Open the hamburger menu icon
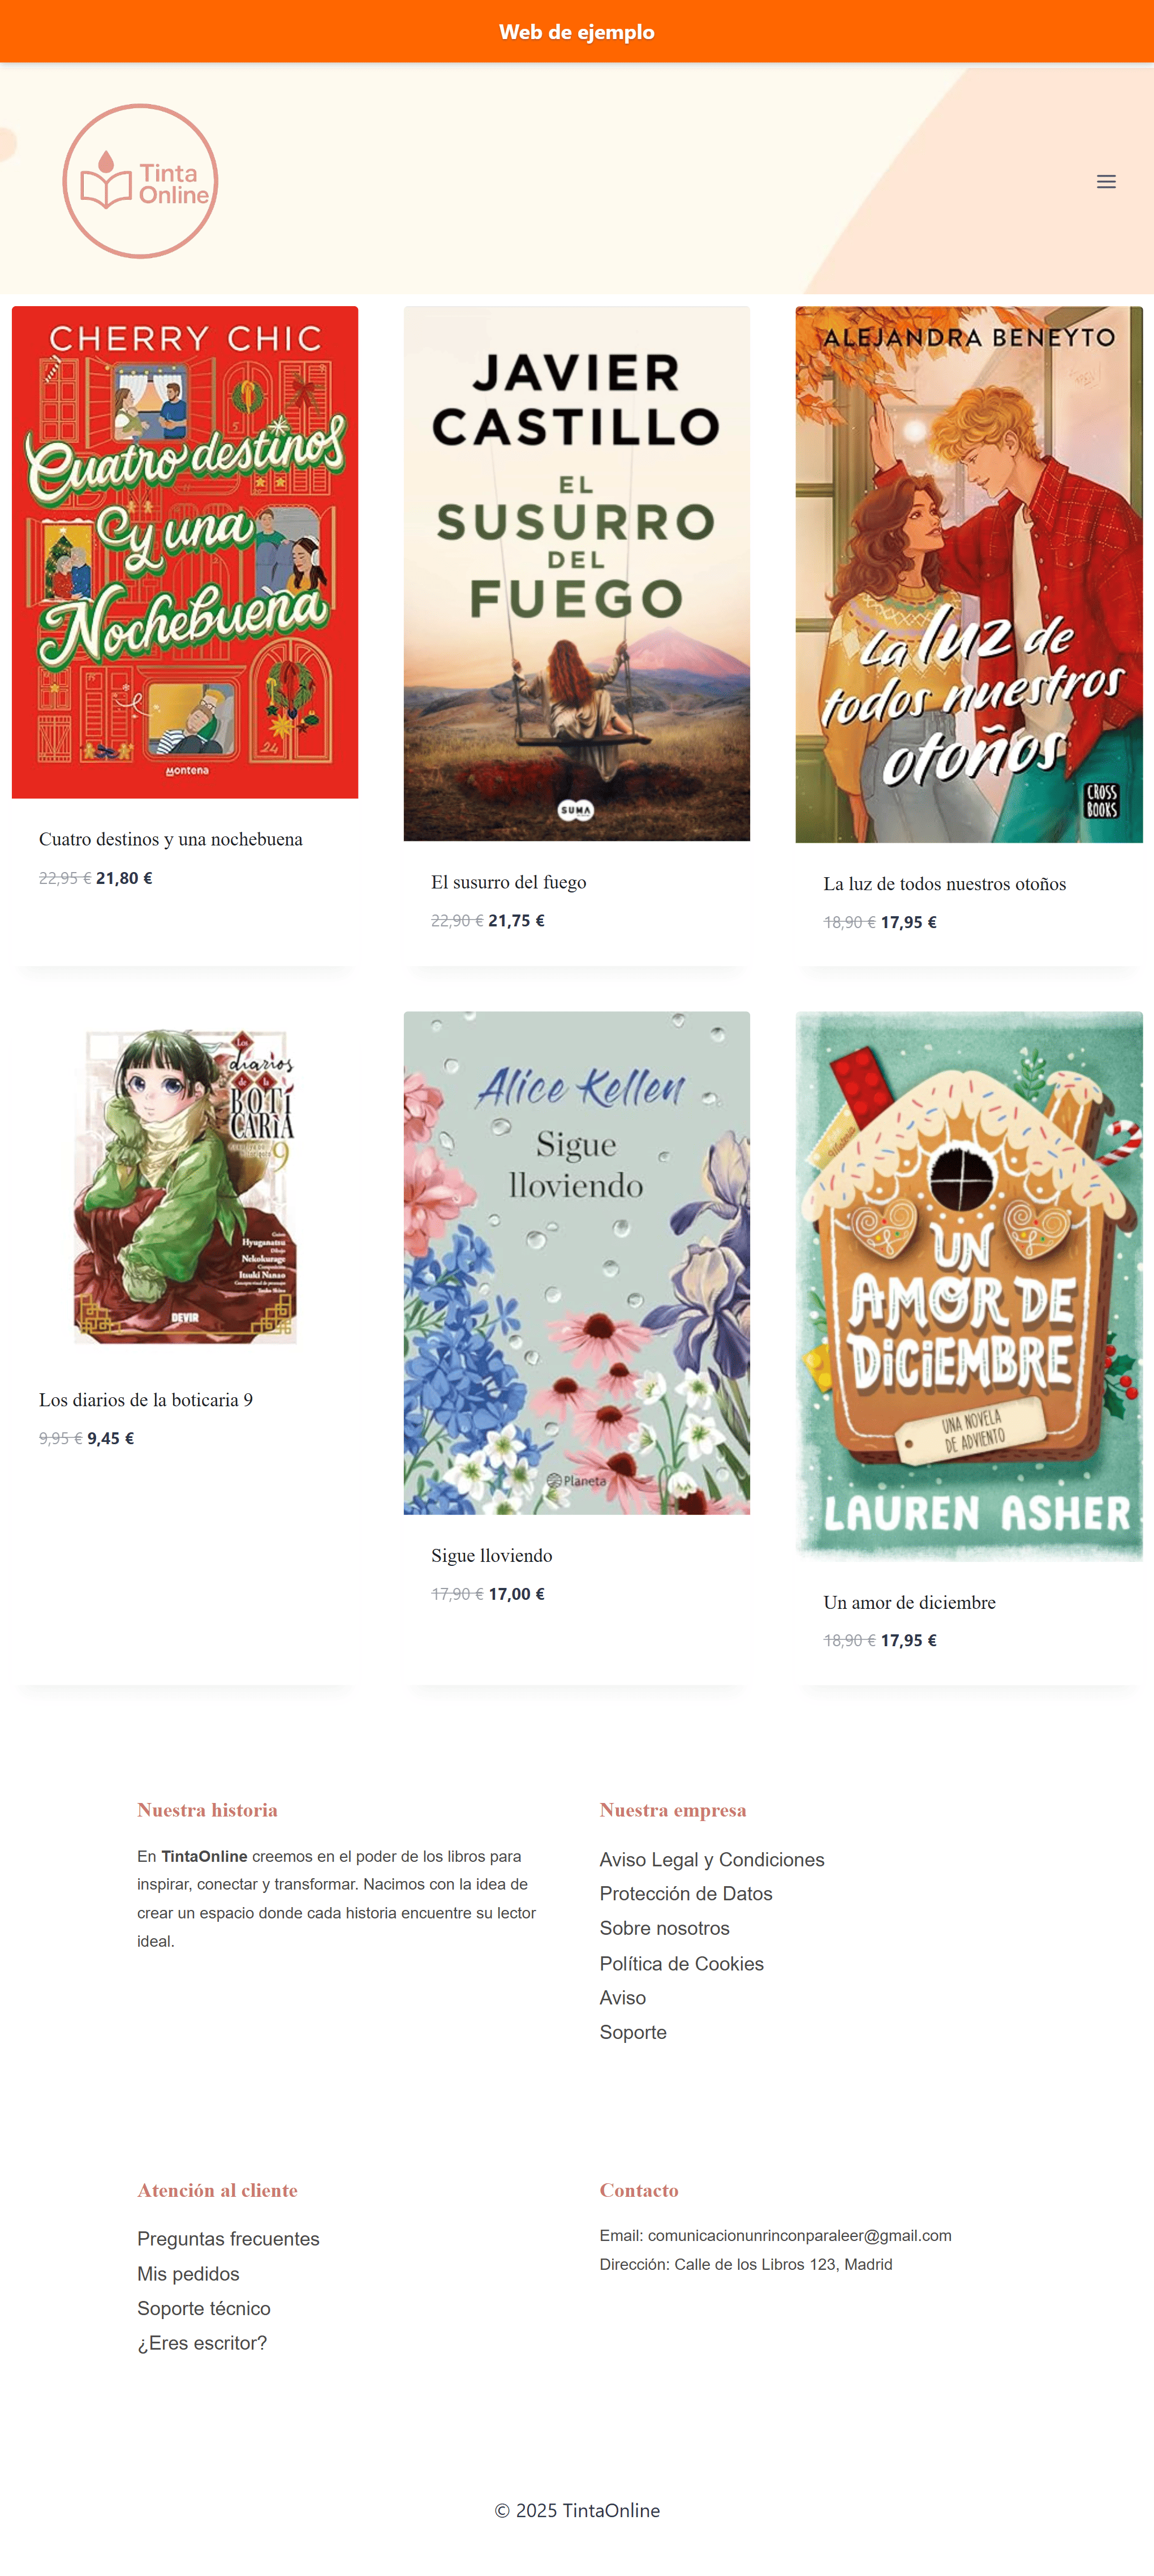1154x2576 pixels. (x=1105, y=182)
